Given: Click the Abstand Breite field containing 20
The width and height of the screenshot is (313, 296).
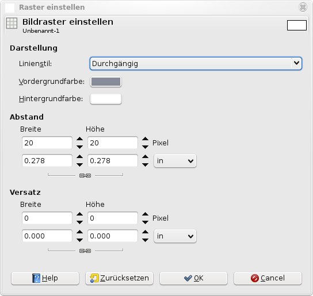Looking at the screenshot, I should click(47, 143).
